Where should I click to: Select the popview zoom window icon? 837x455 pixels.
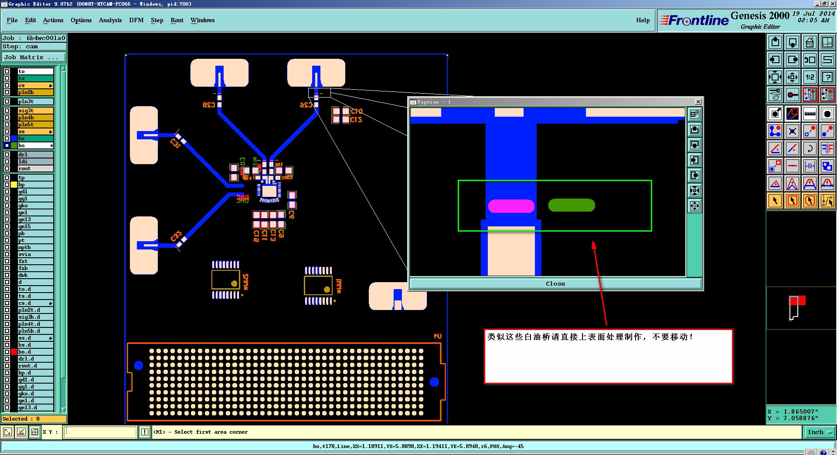(694, 114)
